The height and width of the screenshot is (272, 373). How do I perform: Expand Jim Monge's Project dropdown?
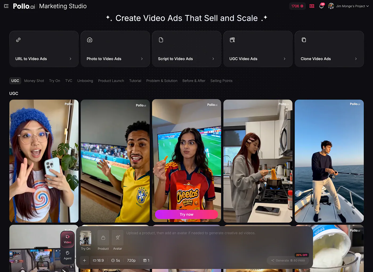(352, 6)
